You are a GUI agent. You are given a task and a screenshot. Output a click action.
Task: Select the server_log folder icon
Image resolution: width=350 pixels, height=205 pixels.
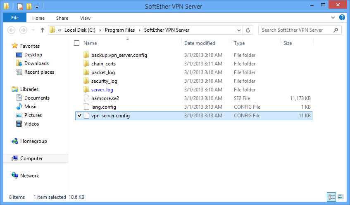[x=86, y=90]
